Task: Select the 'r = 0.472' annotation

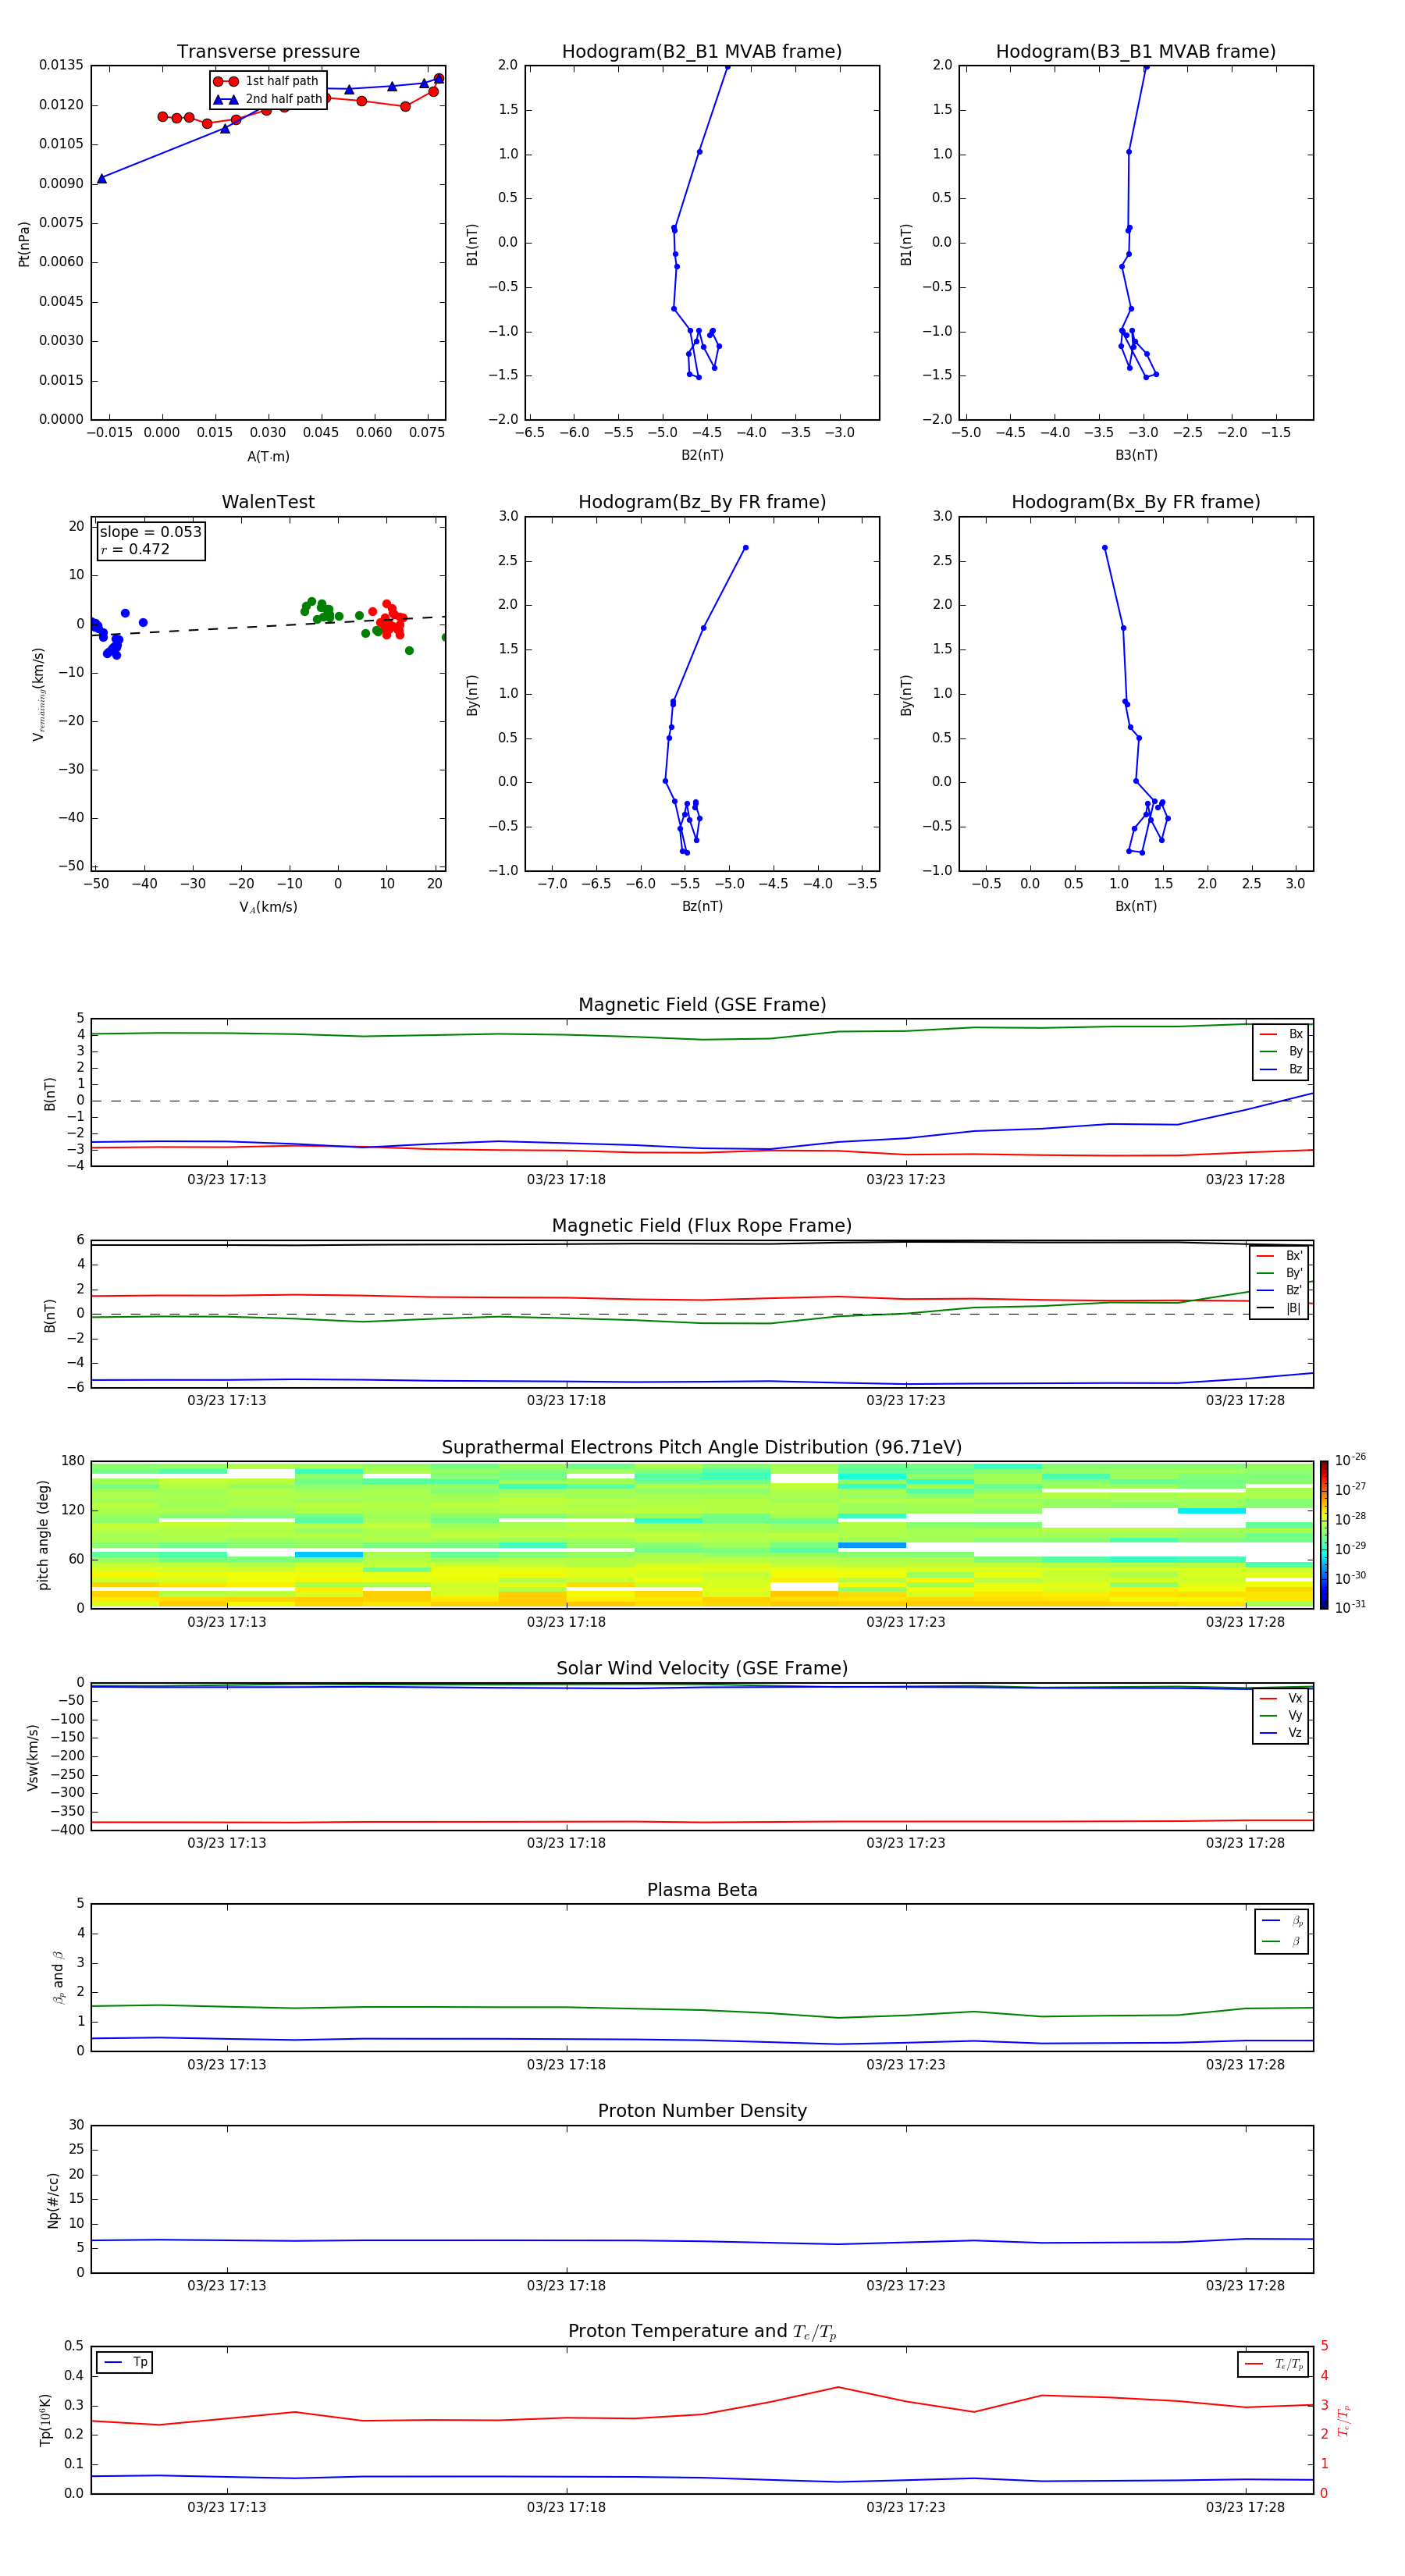Action: pyautogui.click(x=135, y=549)
